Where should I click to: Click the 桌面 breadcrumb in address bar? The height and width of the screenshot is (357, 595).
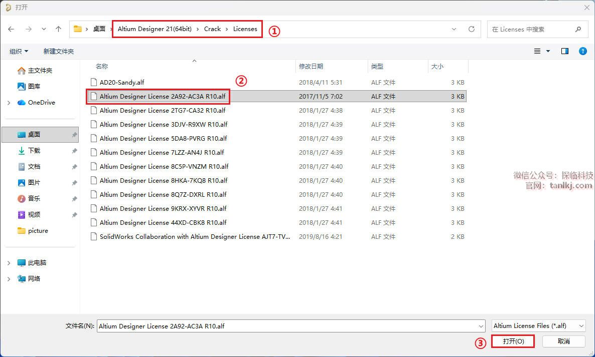tap(99, 29)
